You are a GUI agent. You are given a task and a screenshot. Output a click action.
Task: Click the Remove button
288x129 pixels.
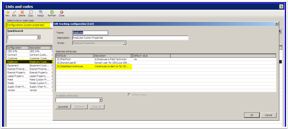coord(79,107)
